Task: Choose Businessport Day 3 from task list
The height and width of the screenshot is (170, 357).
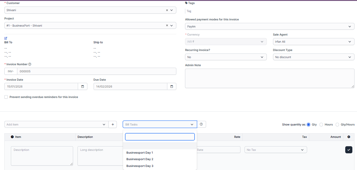Action: click(x=140, y=166)
